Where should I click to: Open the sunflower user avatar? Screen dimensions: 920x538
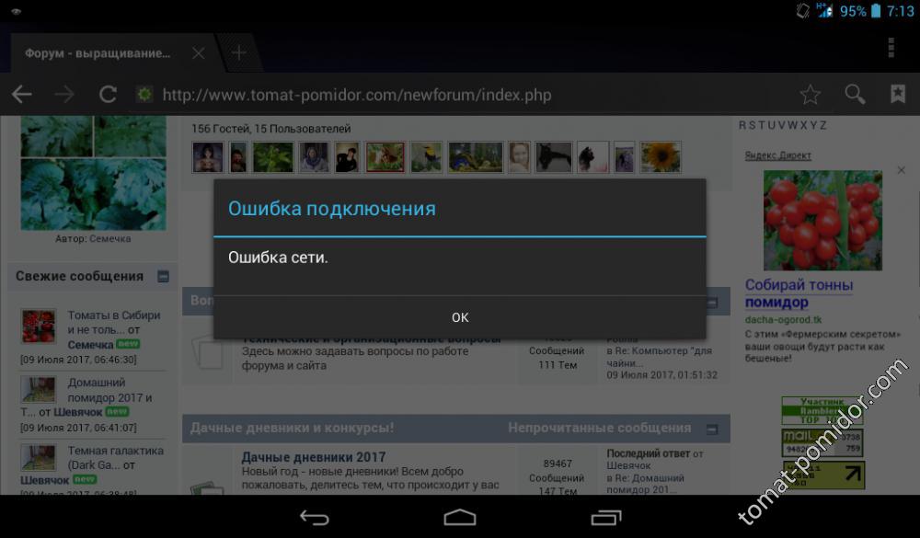coord(661,157)
